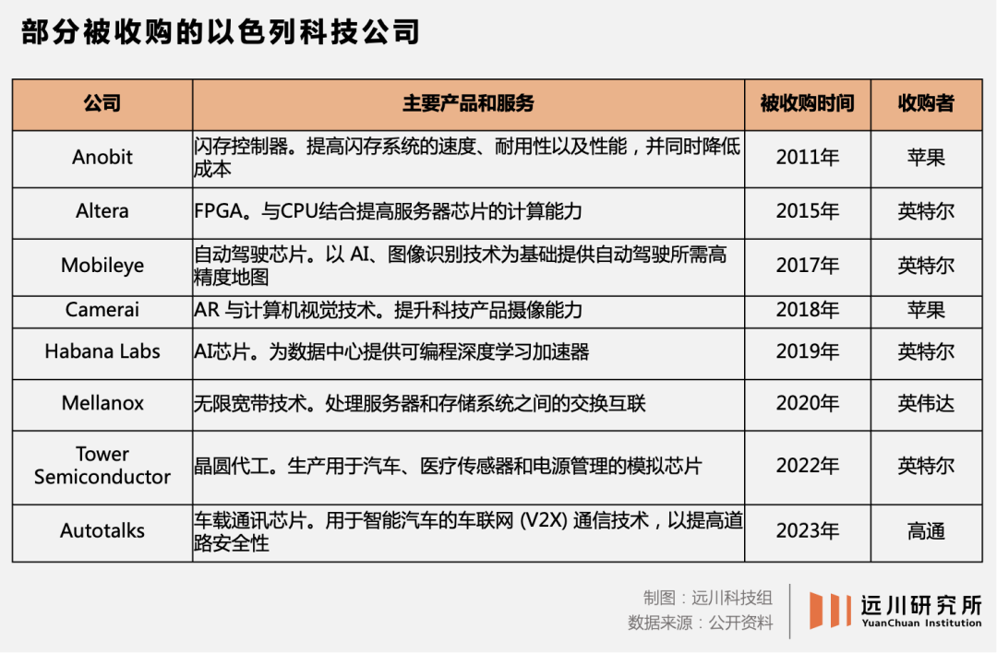Select the 公司 column header
Image resolution: width=997 pixels, height=653 pixels.
(x=102, y=103)
